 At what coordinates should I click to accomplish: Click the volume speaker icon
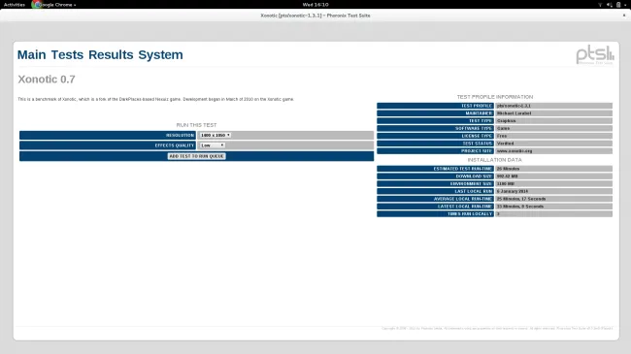[610, 5]
